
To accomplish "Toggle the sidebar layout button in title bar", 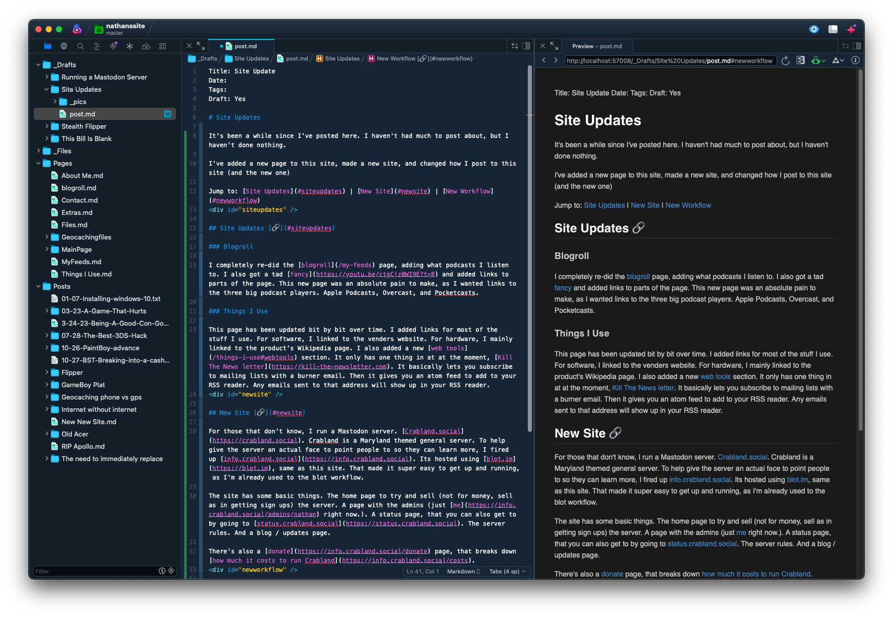I will click(833, 29).
